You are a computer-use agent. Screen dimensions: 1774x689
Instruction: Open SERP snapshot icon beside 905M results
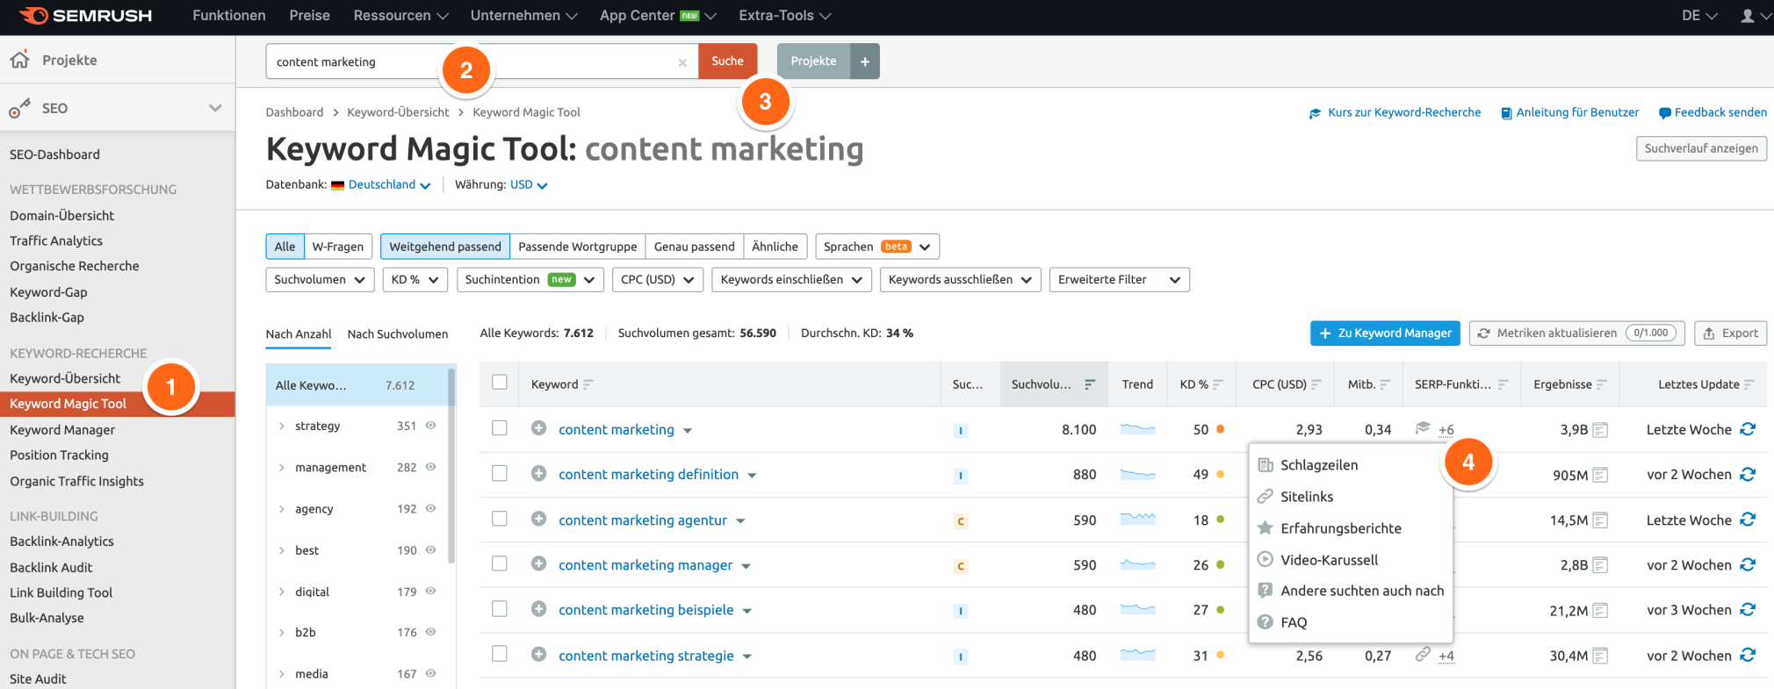1600,475
